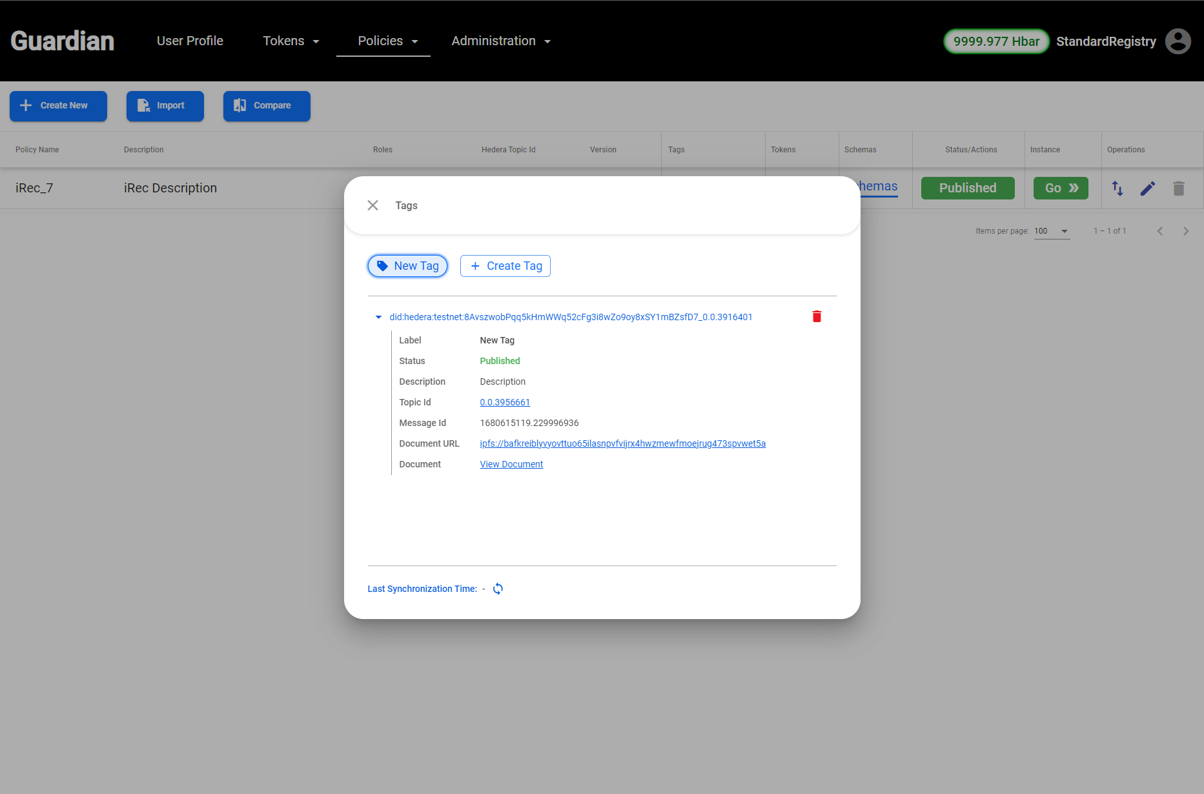Refresh the last synchronization time
The width and height of the screenshot is (1204, 794).
(x=498, y=589)
